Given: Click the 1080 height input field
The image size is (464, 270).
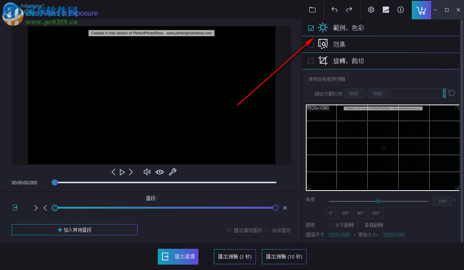Looking at the screenshot, I should [378, 93].
